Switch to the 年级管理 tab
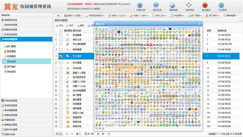This screenshot has width=243, height=137. tap(177, 16)
